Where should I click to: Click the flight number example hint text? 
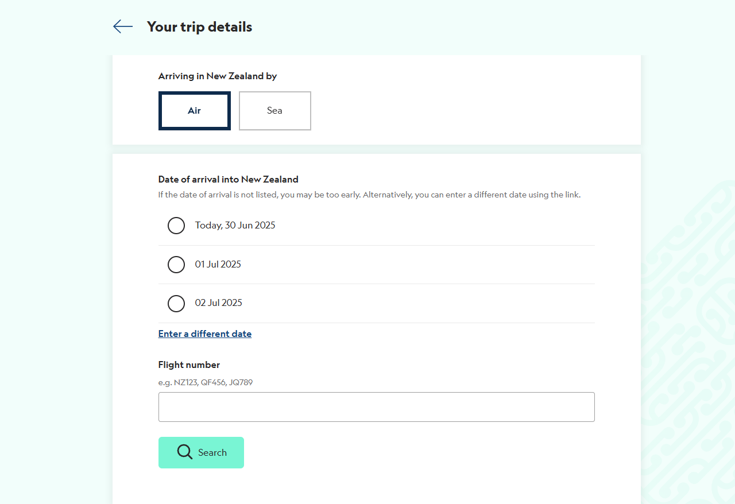(206, 382)
